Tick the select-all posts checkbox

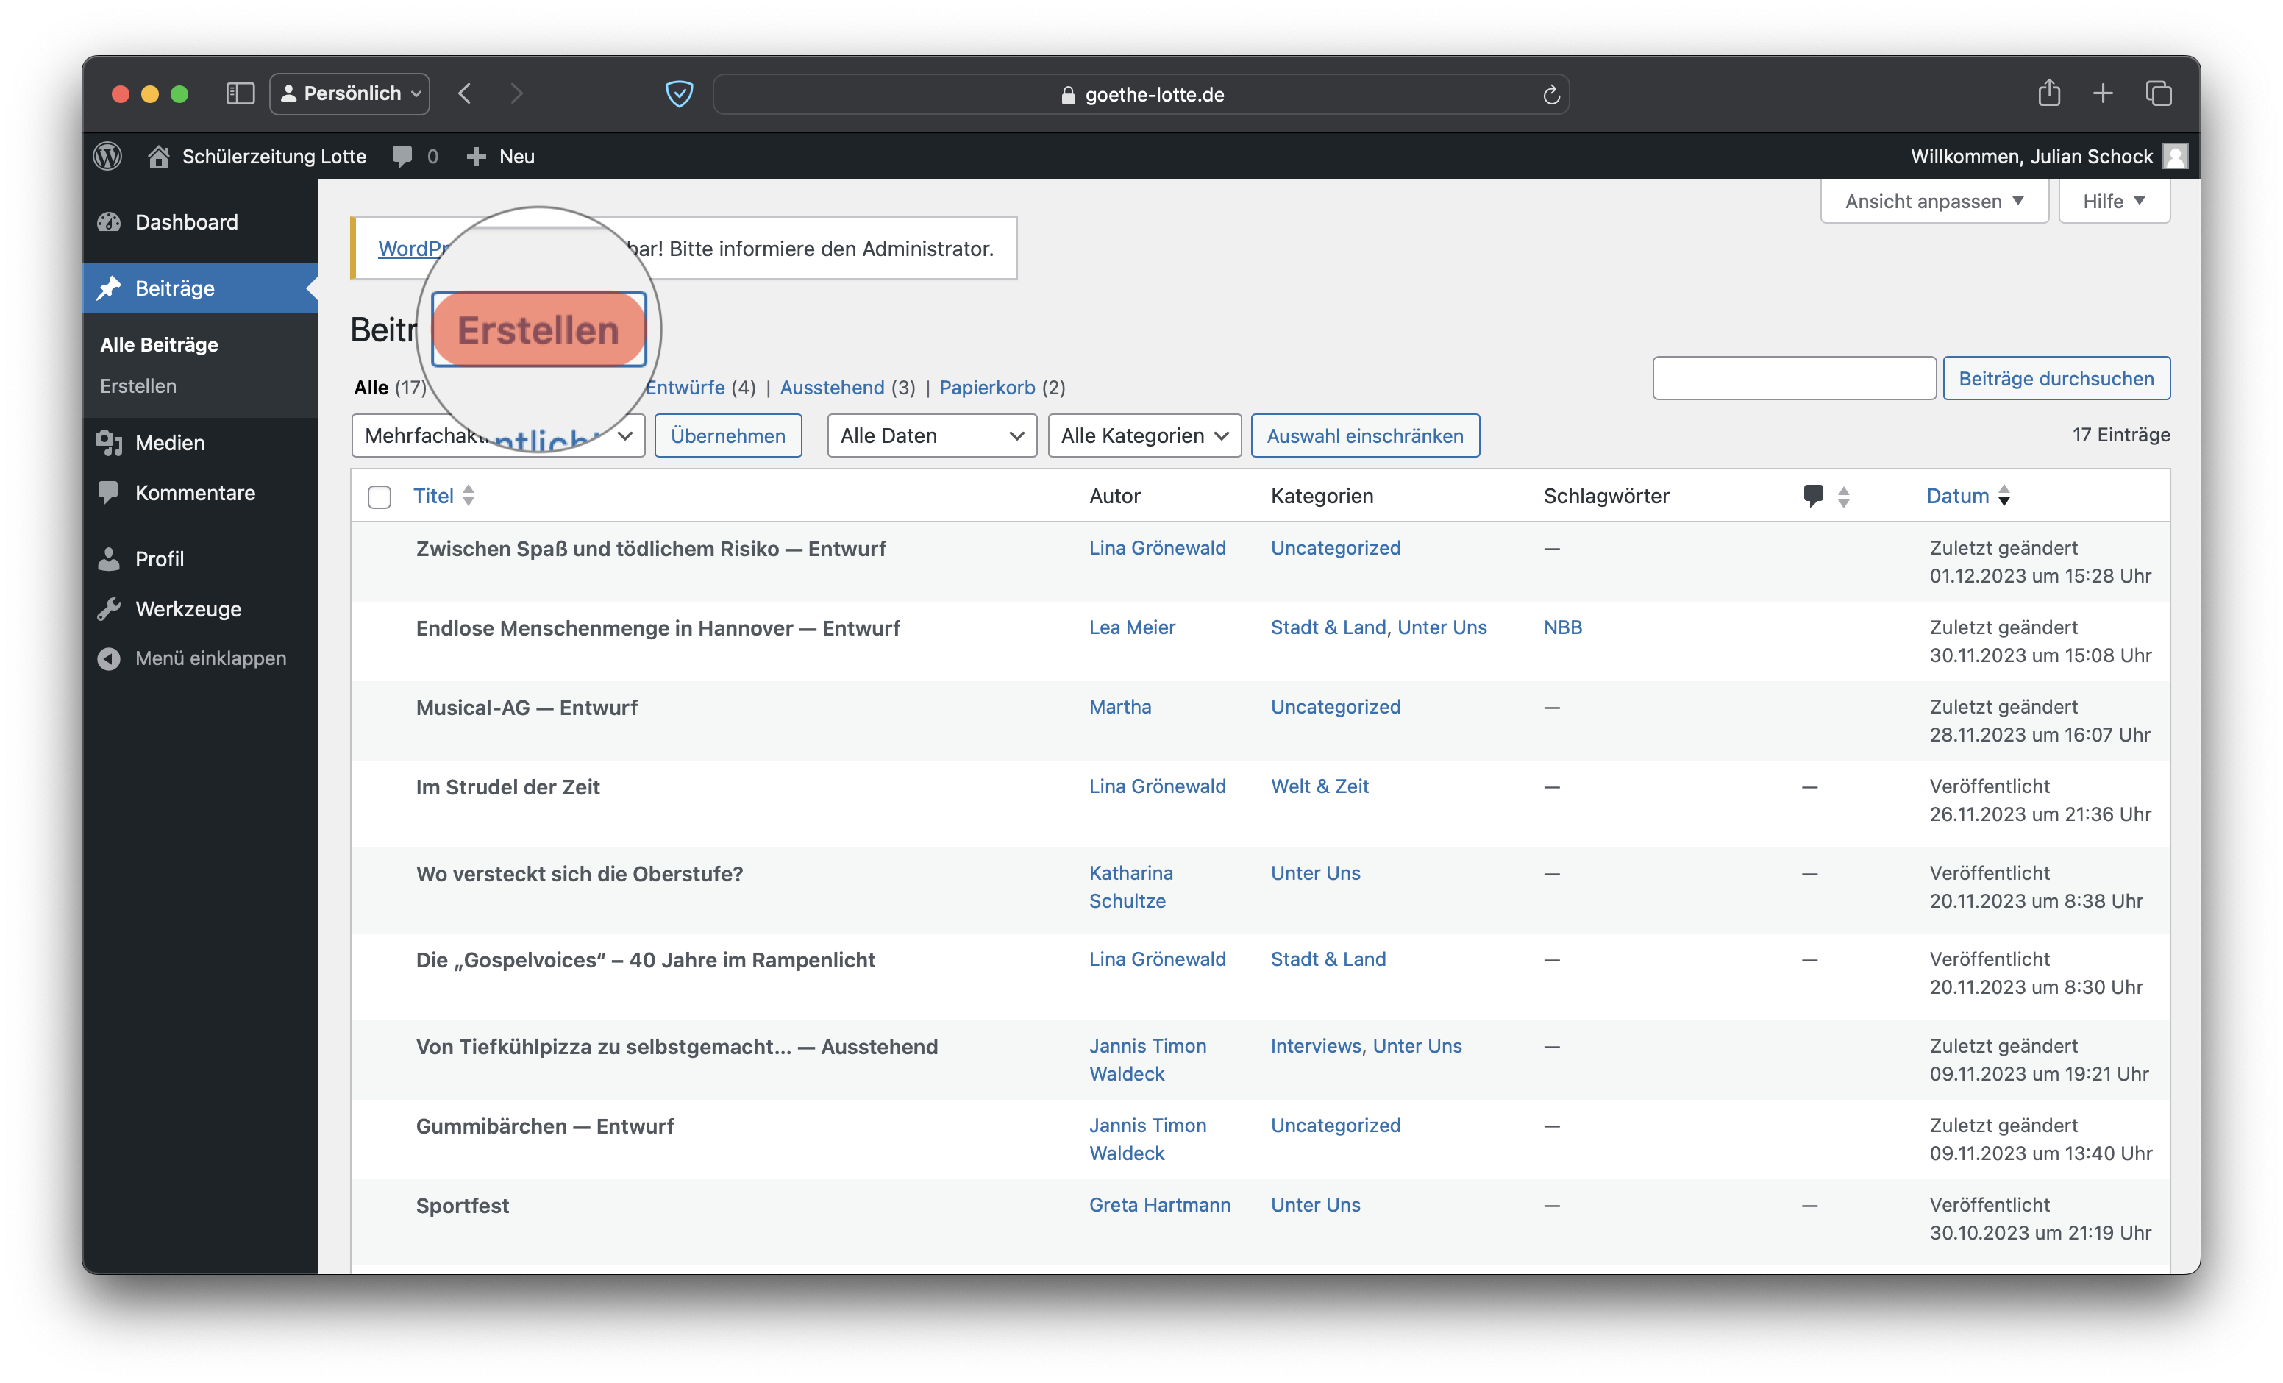(380, 497)
